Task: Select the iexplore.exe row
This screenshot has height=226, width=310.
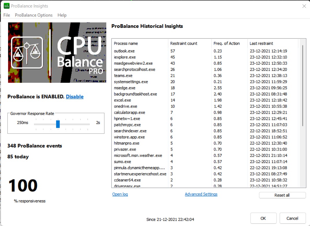Action: (x=205, y=57)
